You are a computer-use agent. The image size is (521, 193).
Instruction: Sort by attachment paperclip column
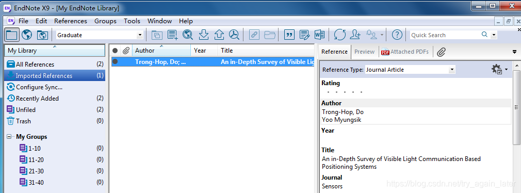[126, 51]
